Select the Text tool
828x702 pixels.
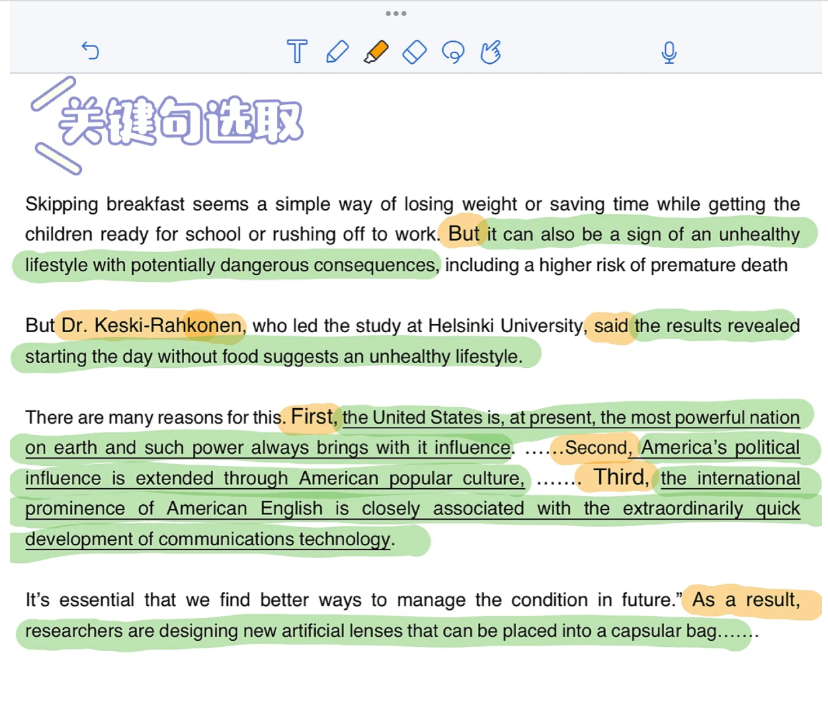pos(297,52)
